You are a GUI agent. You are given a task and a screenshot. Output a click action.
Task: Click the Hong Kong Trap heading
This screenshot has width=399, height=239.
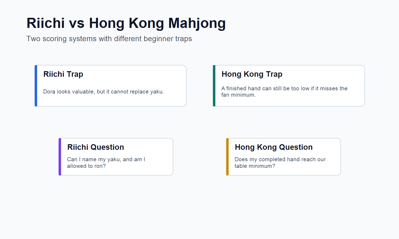(x=252, y=74)
